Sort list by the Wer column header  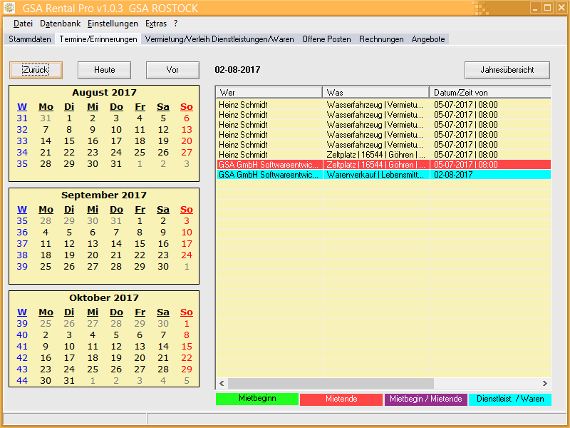coord(269,93)
